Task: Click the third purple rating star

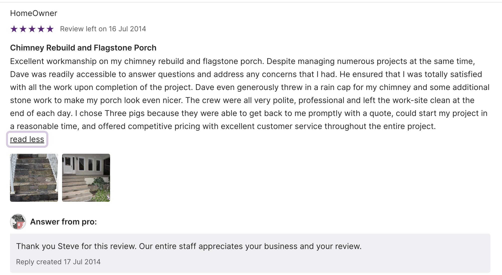Action: [x=32, y=29]
